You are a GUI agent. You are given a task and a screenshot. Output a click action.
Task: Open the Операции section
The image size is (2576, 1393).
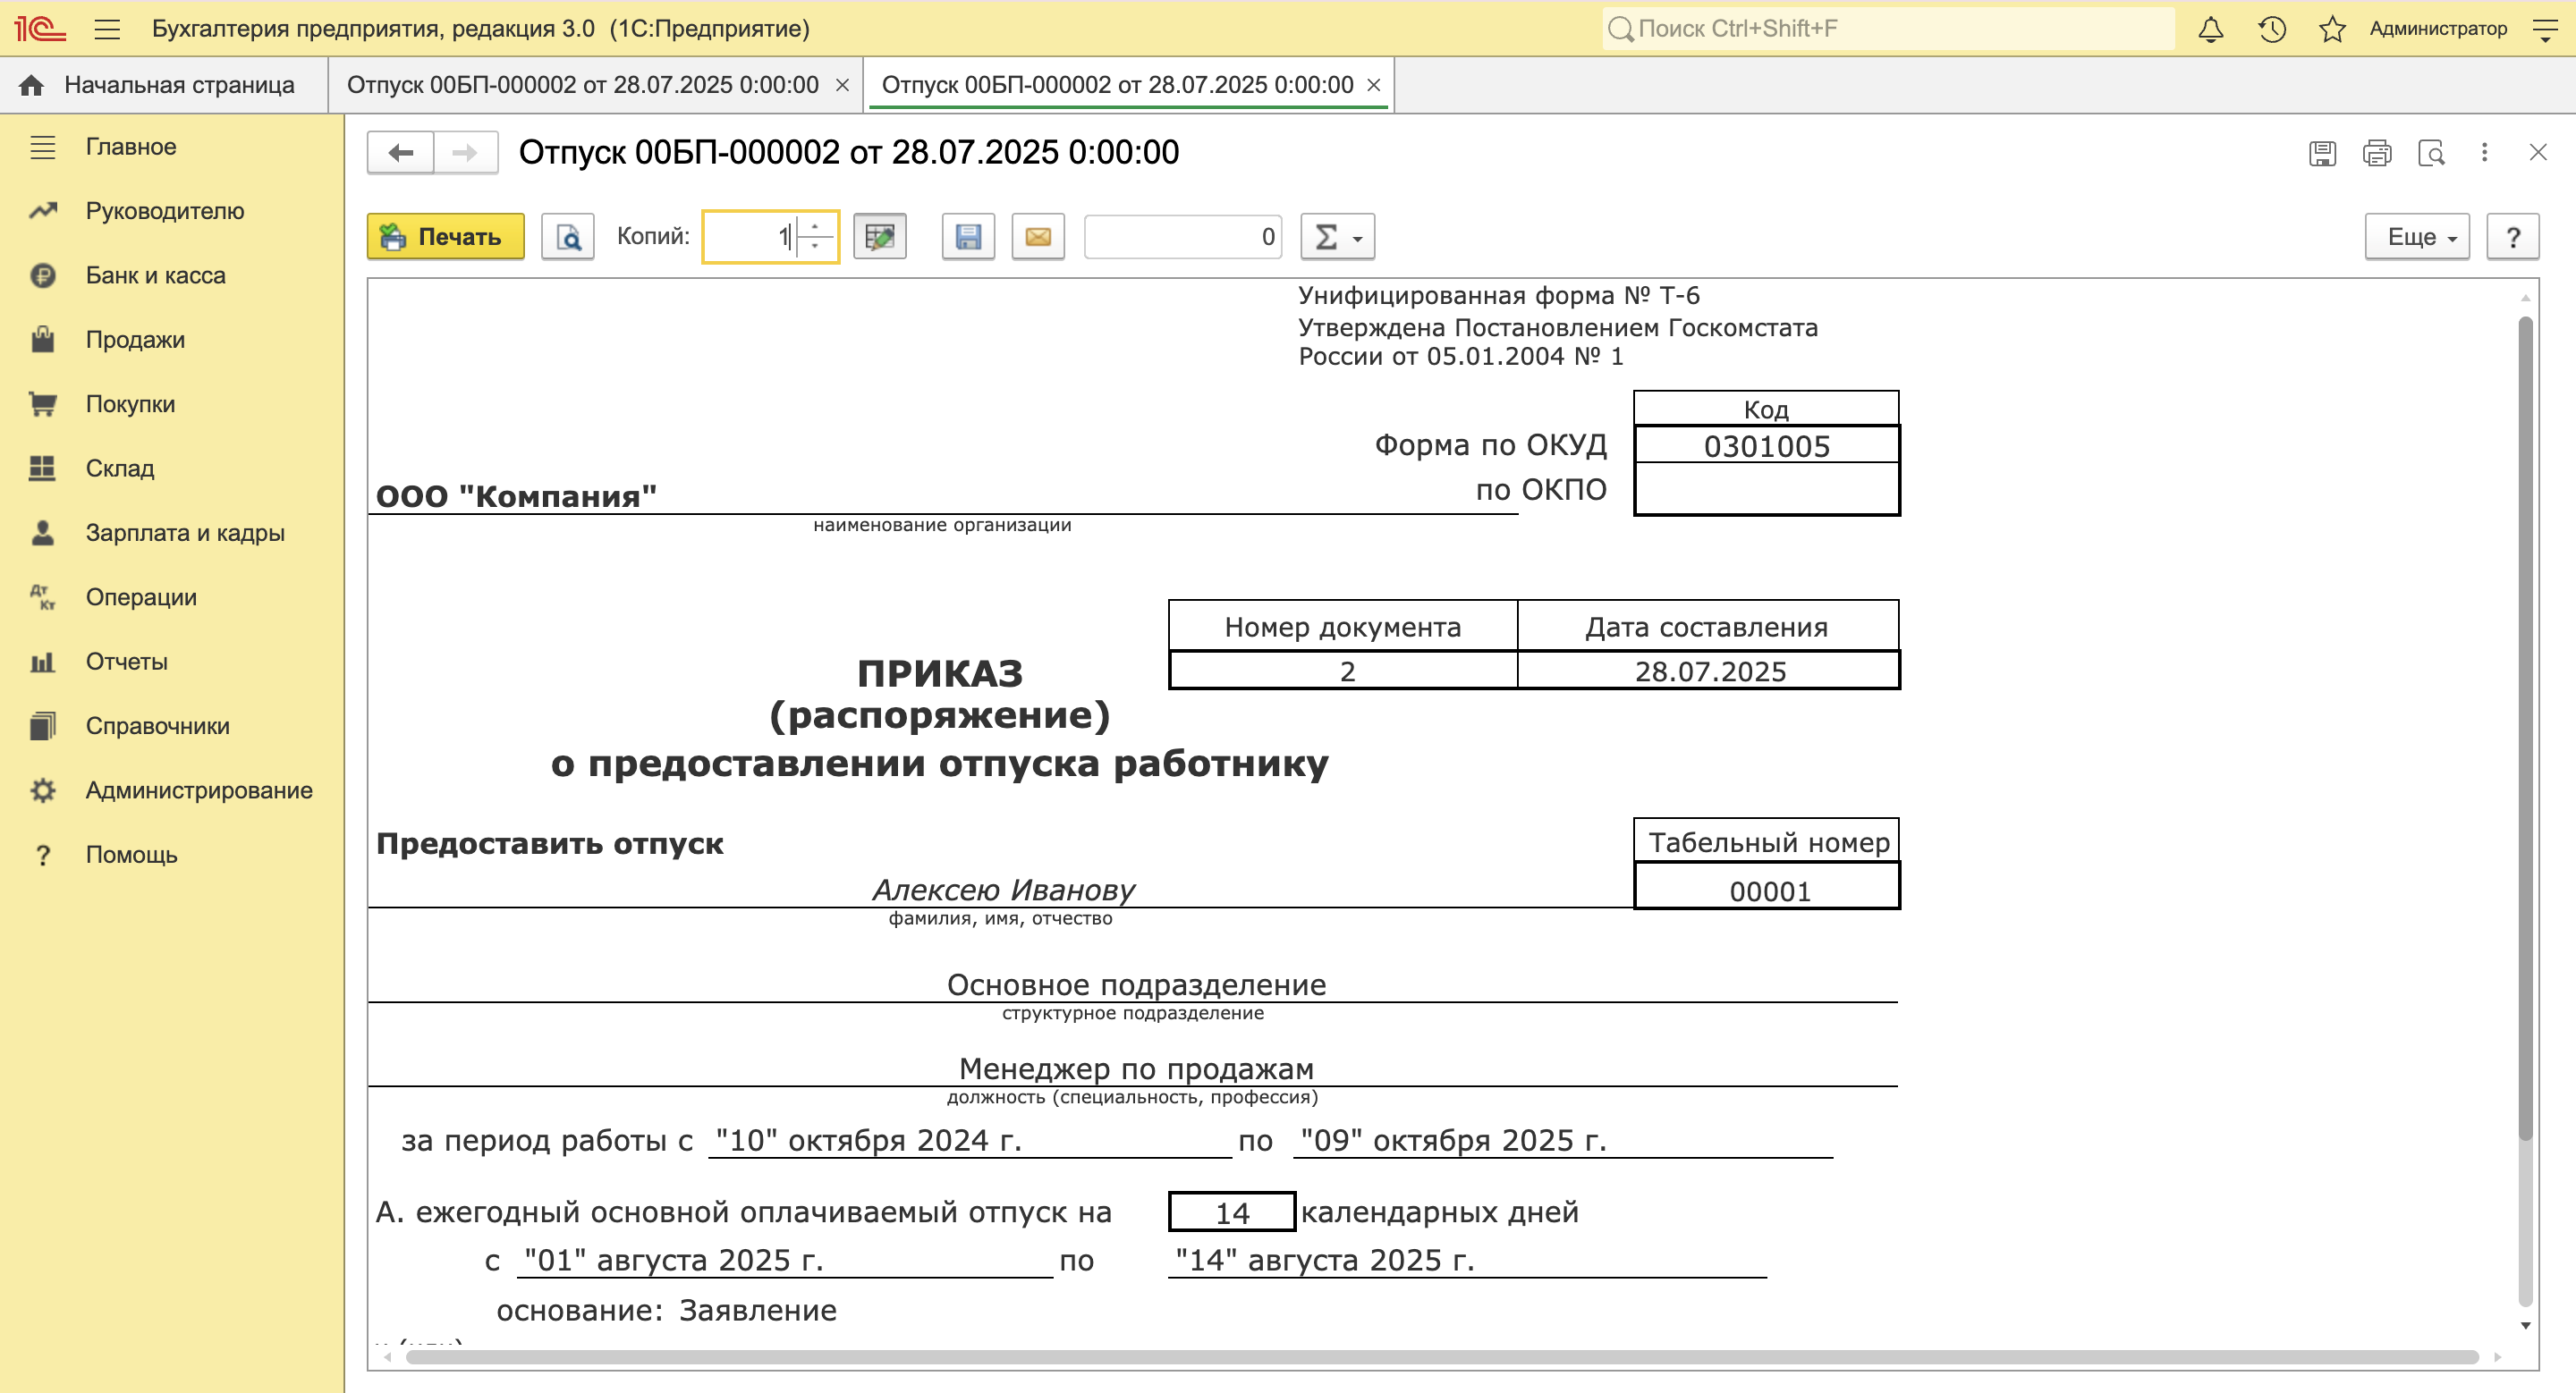point(141,597)
